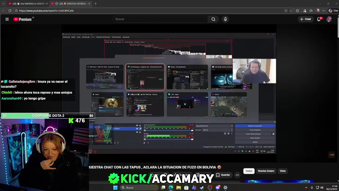Show hidden tray icons chevron
Screen dimensions: 339x191
pyautogui.click(x=306, y=188)
